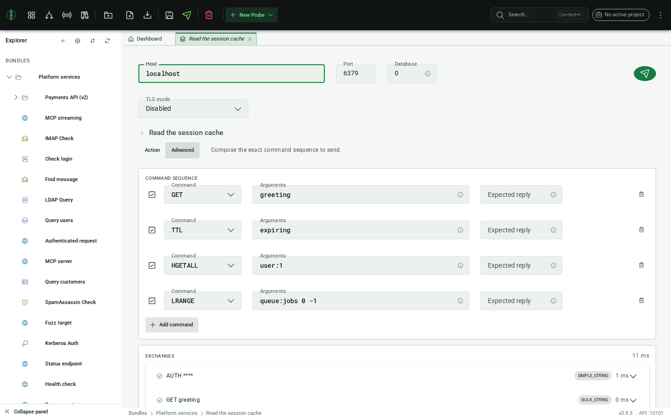Open the grid dashboard icon in toolbar
The image size is (671, 419).
(31, 15)
